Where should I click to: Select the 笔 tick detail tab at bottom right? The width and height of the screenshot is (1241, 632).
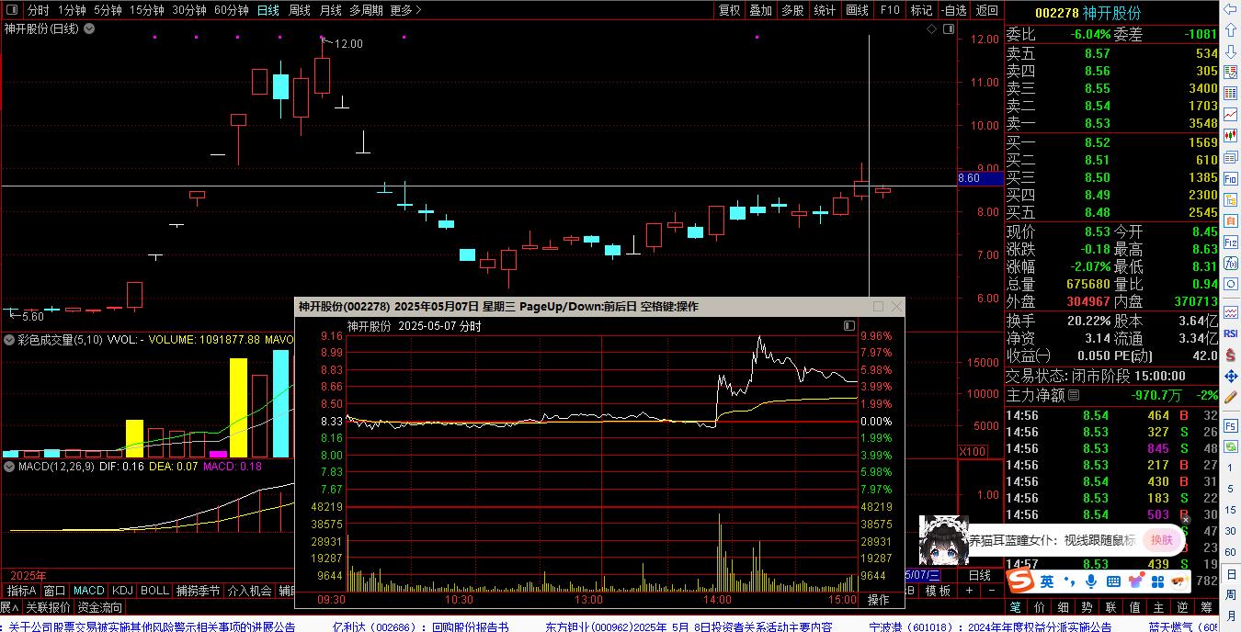pyautogui.click(x=1016, y=607)
